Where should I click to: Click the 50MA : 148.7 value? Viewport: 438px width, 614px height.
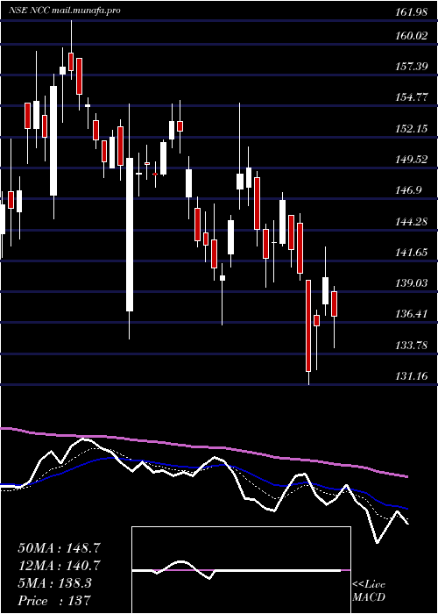[x=60, y=548]
